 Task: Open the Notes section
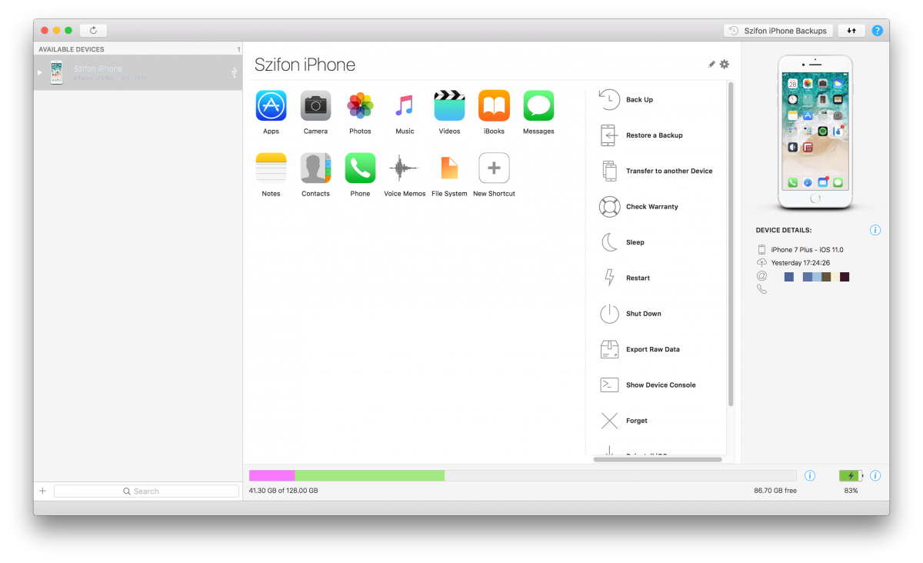(271, 168)
